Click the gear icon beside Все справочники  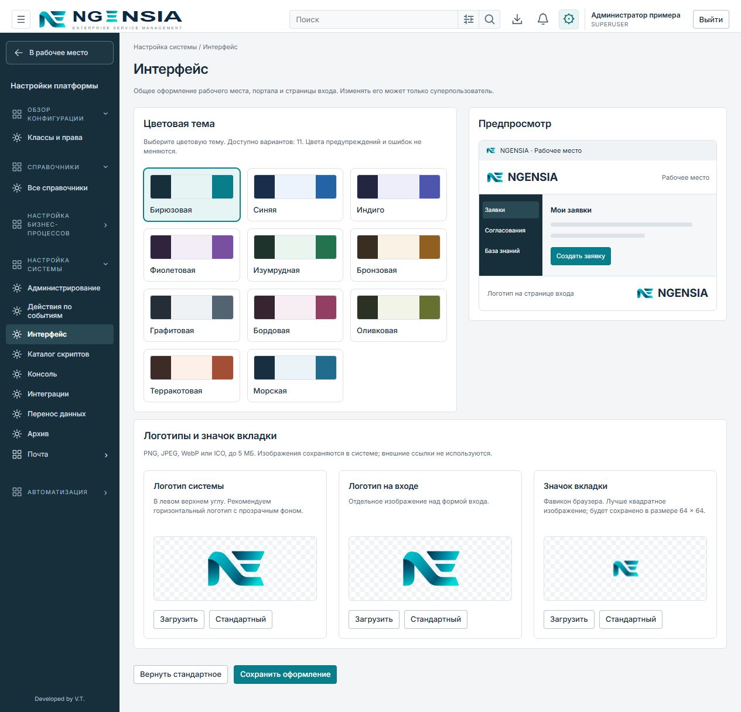17,188
